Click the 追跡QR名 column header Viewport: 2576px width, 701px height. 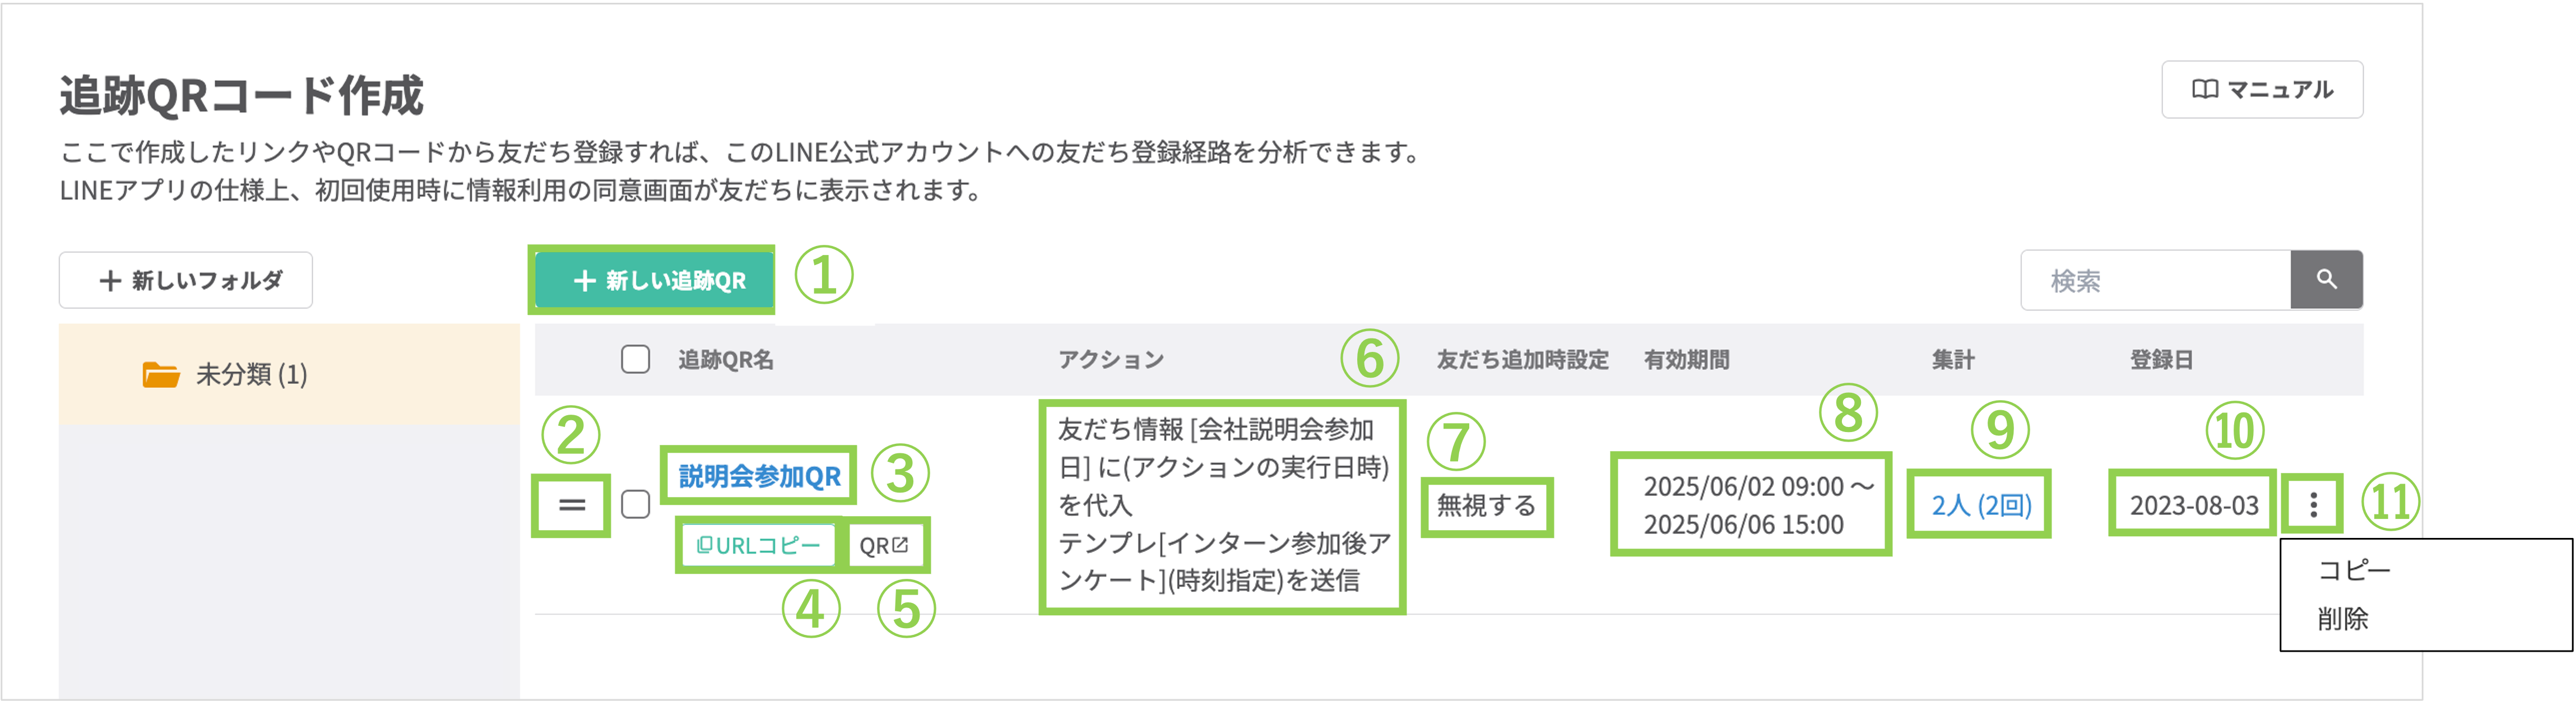point(725,360)
